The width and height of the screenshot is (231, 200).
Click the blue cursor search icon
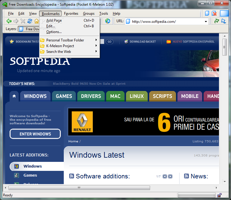223,21
